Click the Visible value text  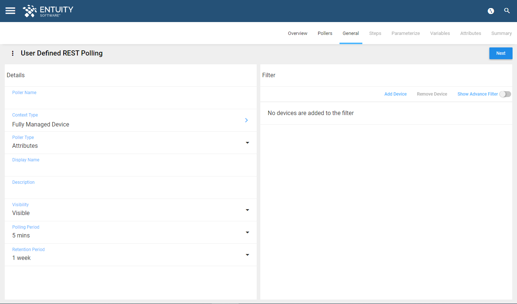[21, 213]
